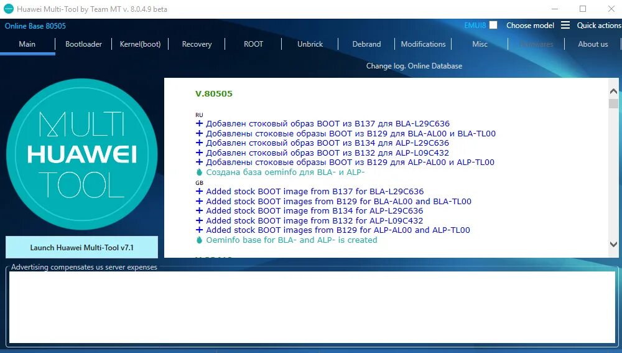The height and width of the screenshot is (353, 622).
Task: Click 'Added stock BOOT image from B137 for BLA-L29C636'
Action: tap(315, 191)
